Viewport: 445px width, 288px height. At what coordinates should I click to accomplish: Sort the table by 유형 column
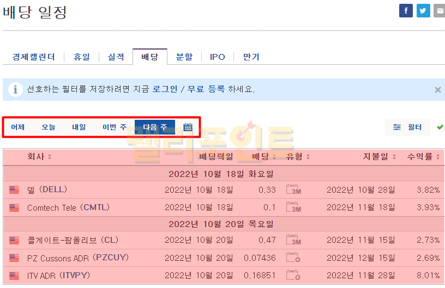click(x=298, y=157)
